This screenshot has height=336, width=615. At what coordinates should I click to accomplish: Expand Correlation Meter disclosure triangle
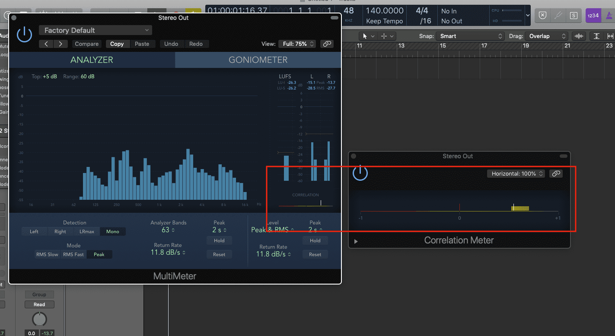[356, 241]
